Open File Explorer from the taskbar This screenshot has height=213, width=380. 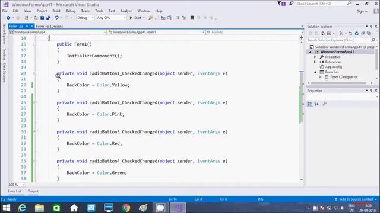(x=39, y=208)
